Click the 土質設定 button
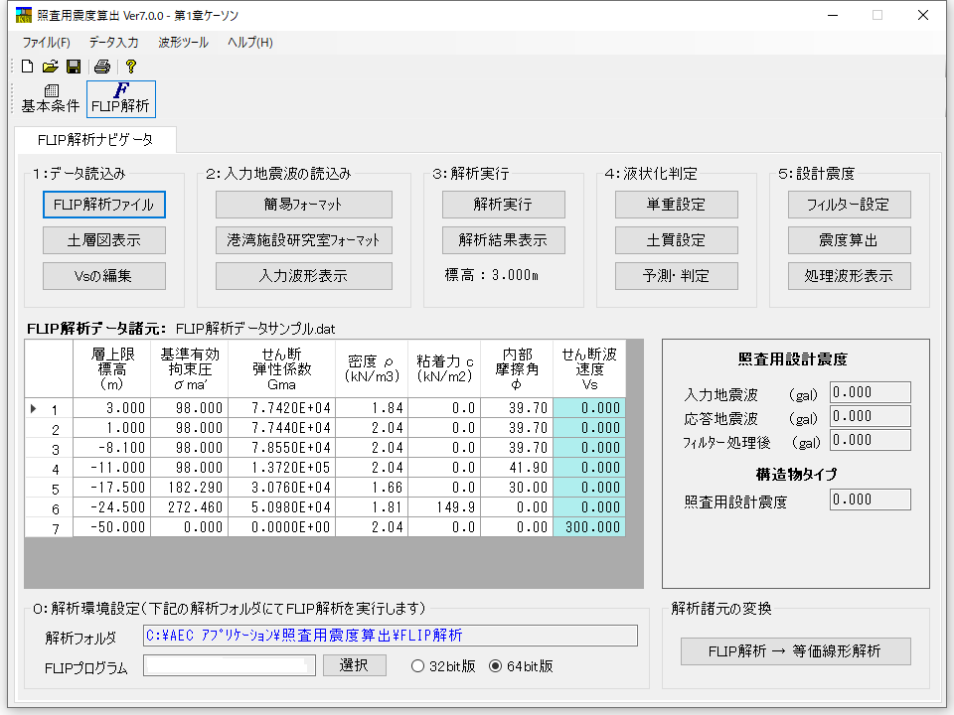The width and height of the screenshot is (954, 715). click(x=676, y=240)
